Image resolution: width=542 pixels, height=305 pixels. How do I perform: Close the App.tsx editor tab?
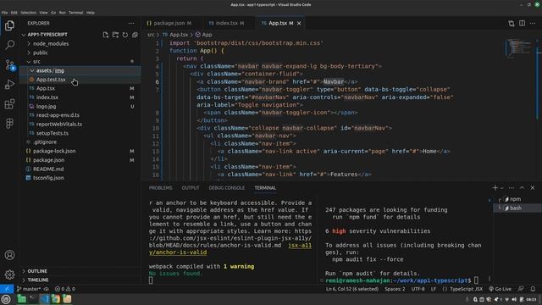click(299, 23)
